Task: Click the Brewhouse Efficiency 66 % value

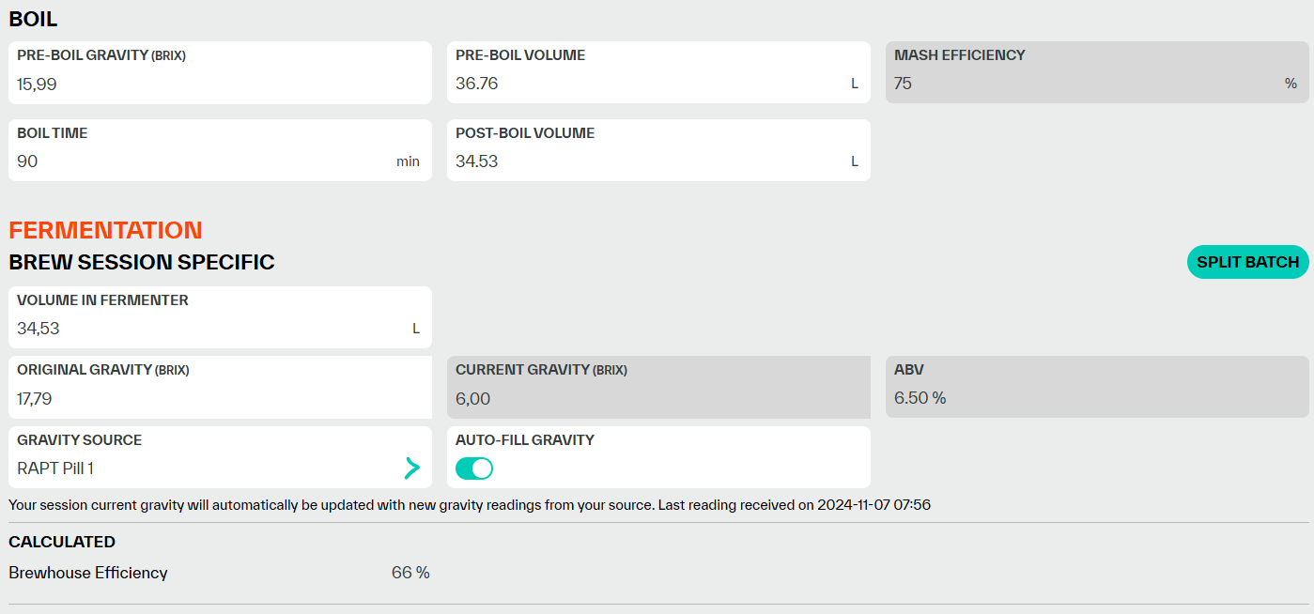Action: [x=410, y=573]
